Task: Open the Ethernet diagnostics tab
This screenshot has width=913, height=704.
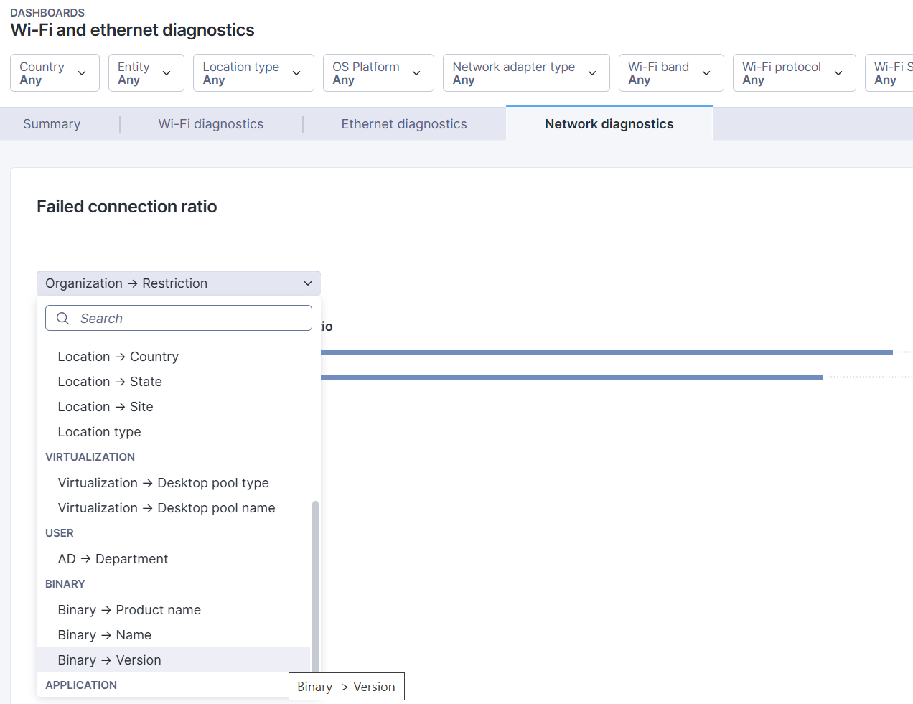Action: coord(404,124)
